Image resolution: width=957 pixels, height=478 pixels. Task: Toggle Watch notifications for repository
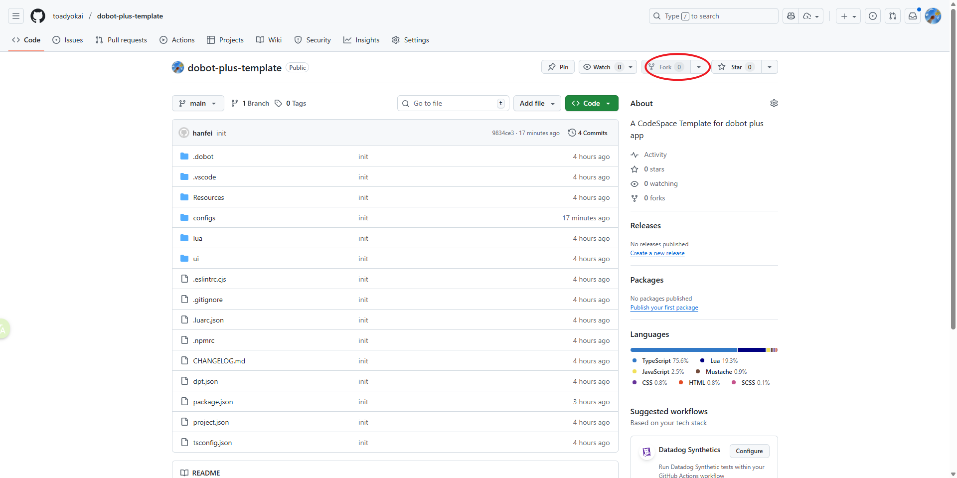(602, 67)
